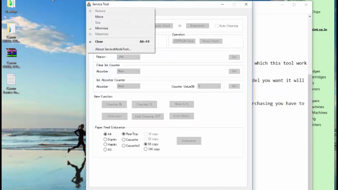Open the Ink Absorber Counter Absorber dropdown
This screenshot has height=190, width=338.
pyautogui.click(x=128, y=86)
